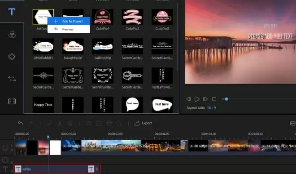
Task: Click the Export button
Action: pyautogui.click(x=143, y=123)
